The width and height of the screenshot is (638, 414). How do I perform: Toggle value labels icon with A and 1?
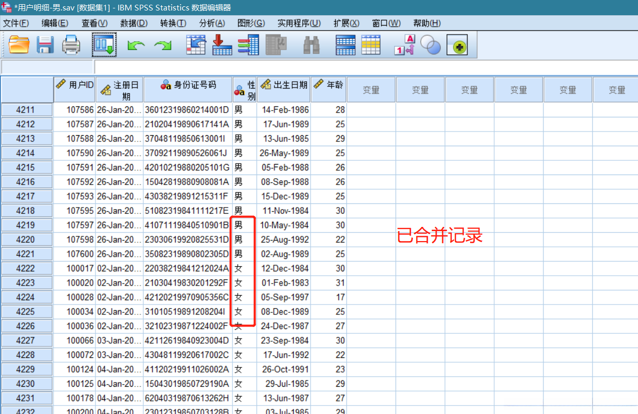pyautogui.click(x=405, y=45)
